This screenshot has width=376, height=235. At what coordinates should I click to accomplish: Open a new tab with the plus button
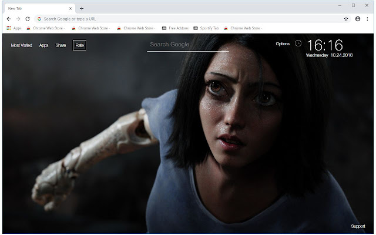click(x=82, y=9)
